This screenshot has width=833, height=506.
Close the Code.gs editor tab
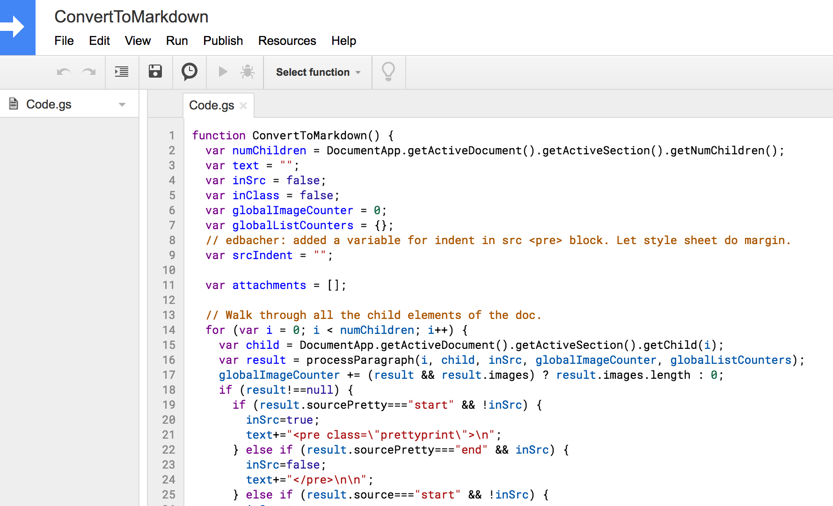pyautogui.click(x=243, y=106)
